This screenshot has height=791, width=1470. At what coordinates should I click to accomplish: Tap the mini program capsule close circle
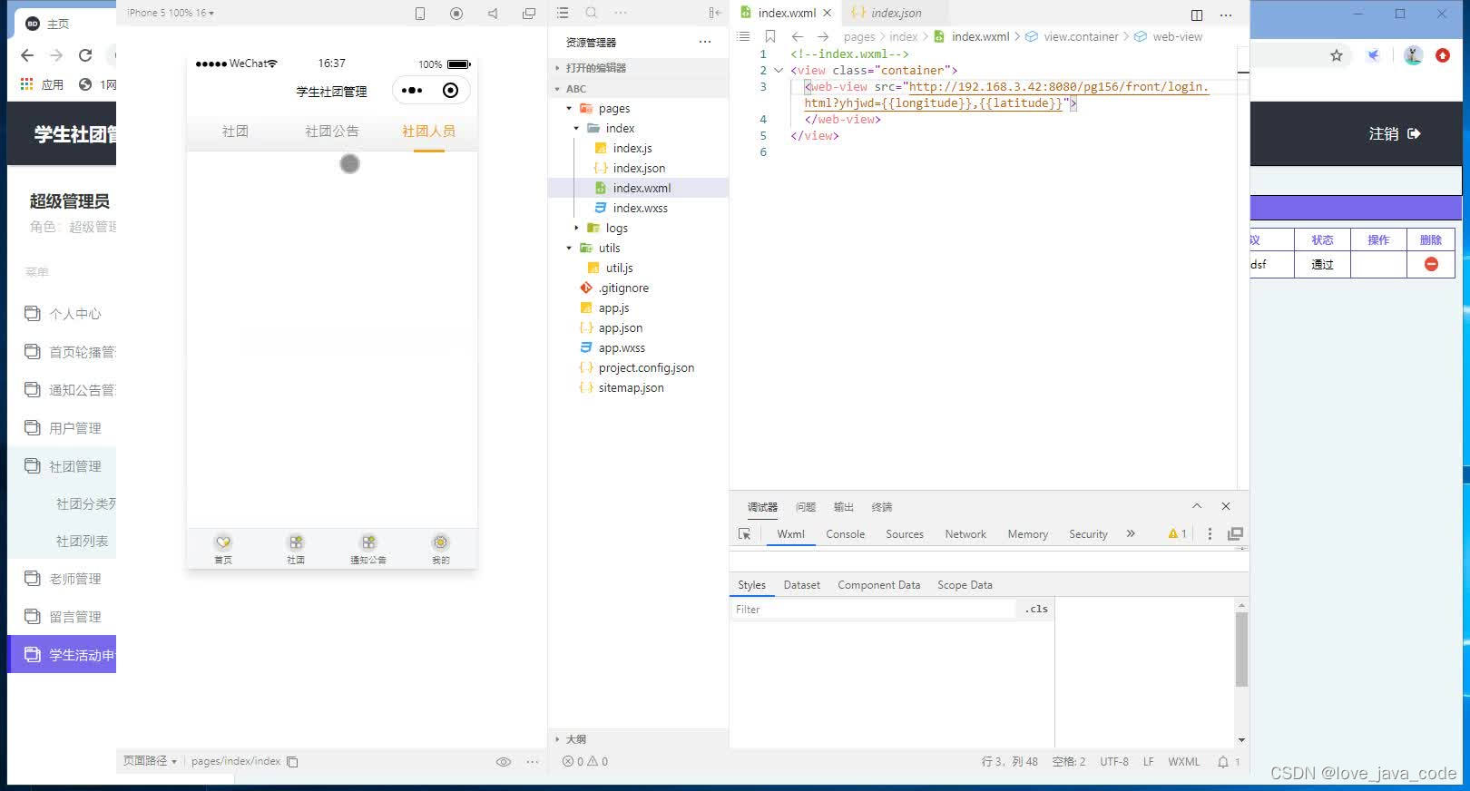click(x=450, y=90)
